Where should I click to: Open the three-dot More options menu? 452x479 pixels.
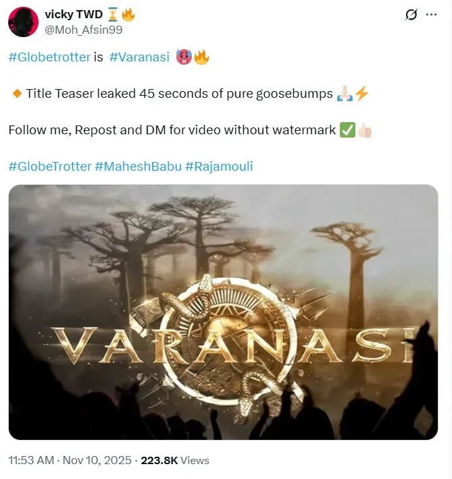tap(432, 15)
